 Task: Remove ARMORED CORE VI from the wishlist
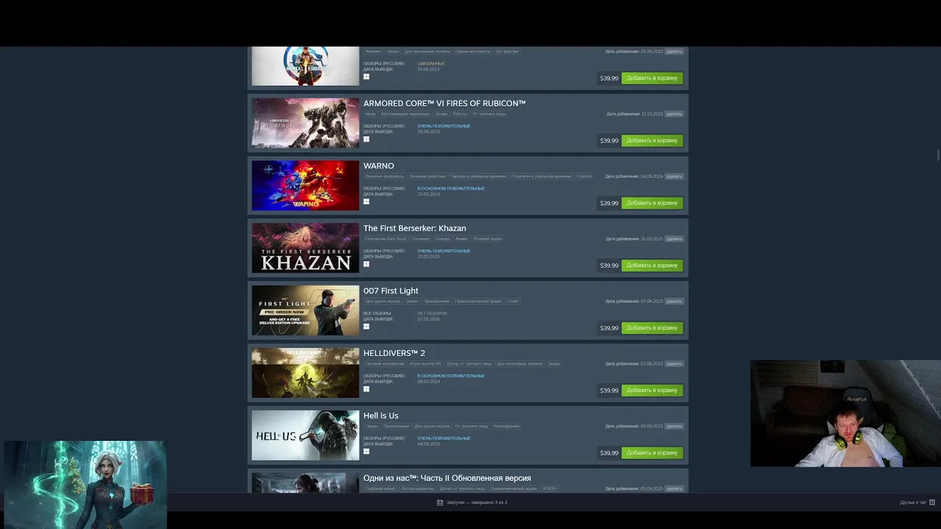pos(674,114)
